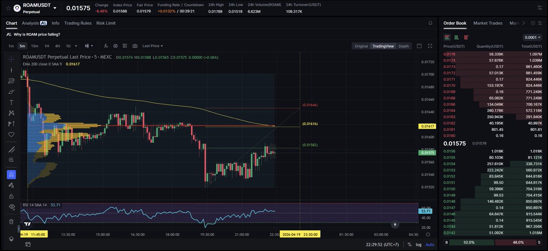Switch to the Chart tab
The height and width of the screenshot is (251, 548).
click(11, 23)
